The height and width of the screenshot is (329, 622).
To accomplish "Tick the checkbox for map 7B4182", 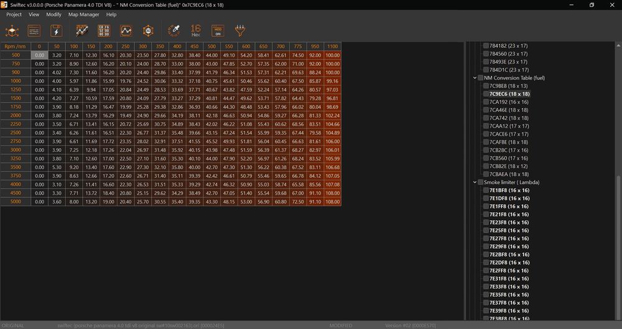I will click(x=486, y=45).
